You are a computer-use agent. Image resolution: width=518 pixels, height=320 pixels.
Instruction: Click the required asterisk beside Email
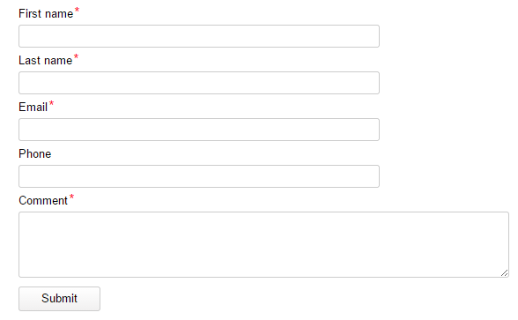[51, 103]
